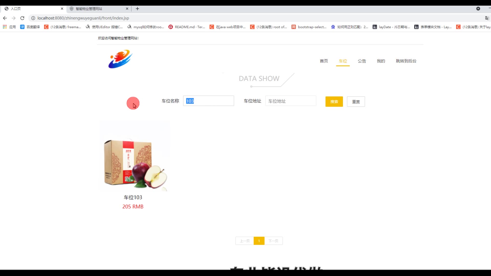Focus the 车位地址 input field
491x276 pixels.
point(291,101)
